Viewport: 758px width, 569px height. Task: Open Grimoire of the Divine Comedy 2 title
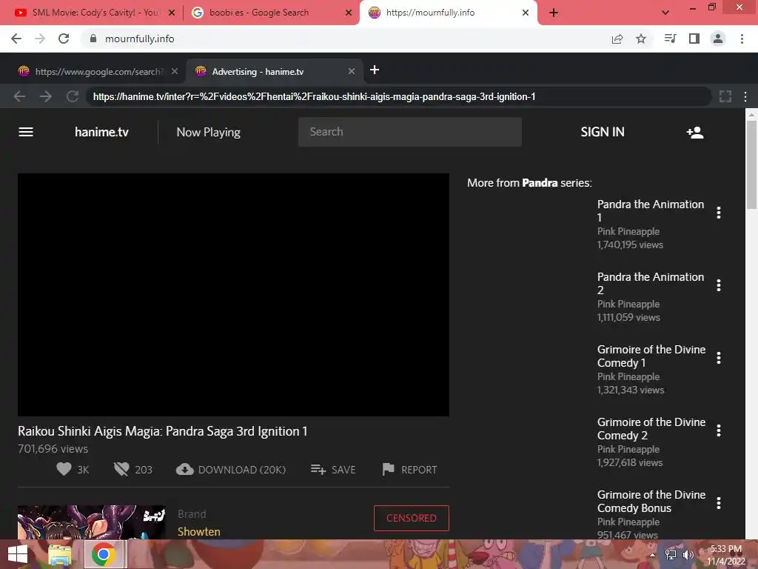click(651, 428)
